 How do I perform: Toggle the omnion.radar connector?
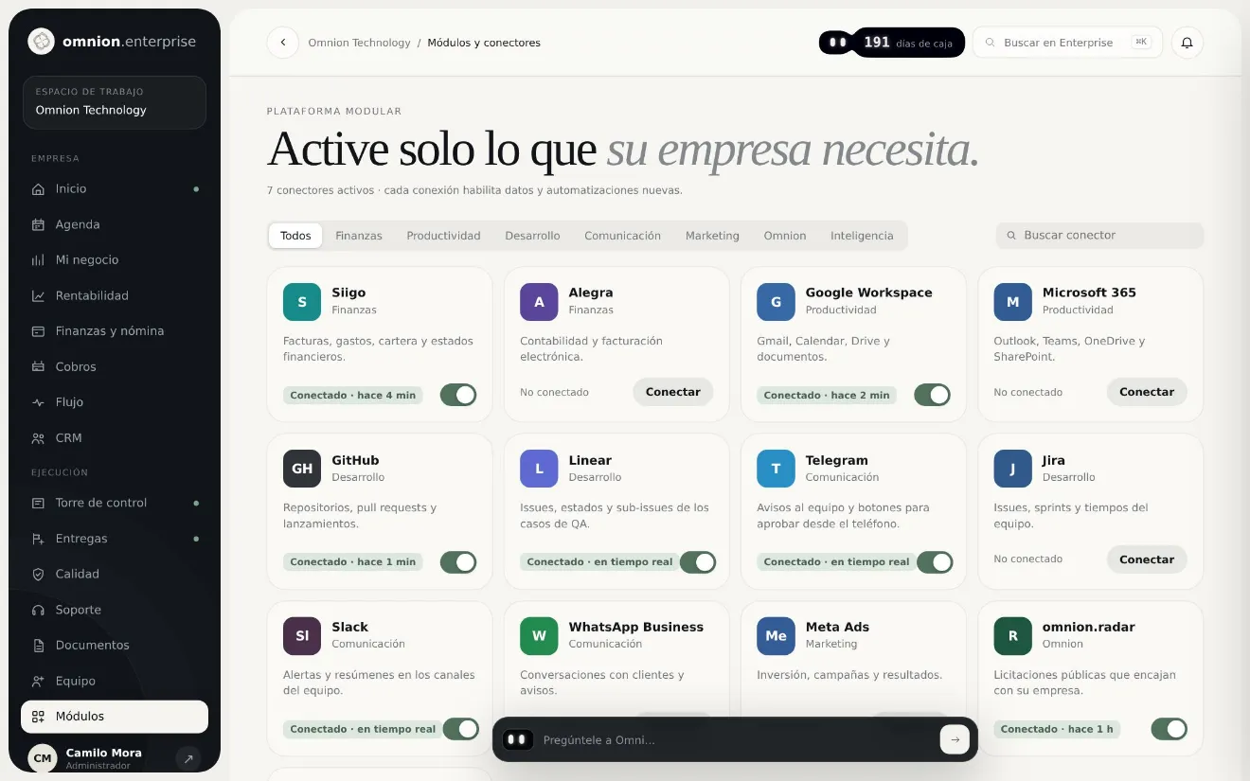coord(1169,729)
